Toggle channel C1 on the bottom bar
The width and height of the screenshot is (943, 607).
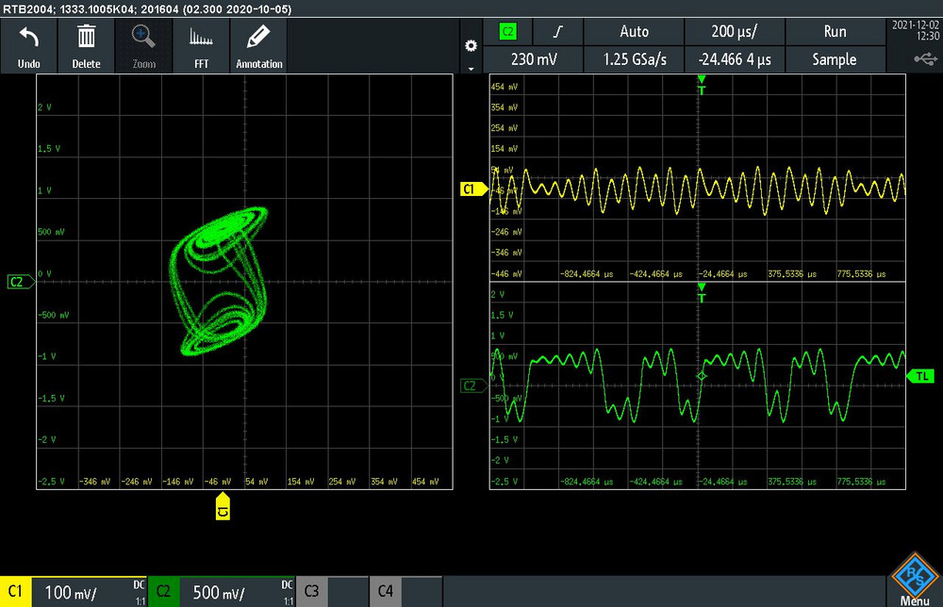click(x=16, y=591)
